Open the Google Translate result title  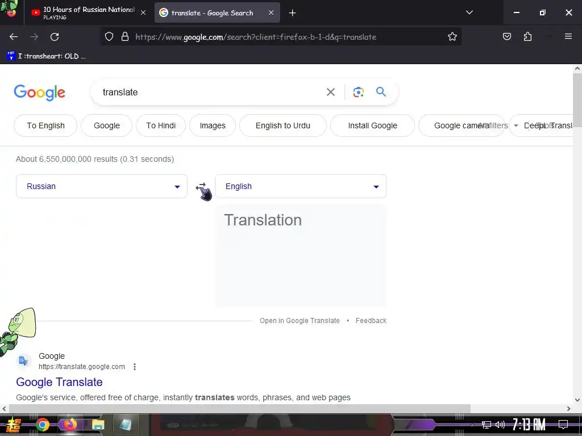click(x=59, y=382)
